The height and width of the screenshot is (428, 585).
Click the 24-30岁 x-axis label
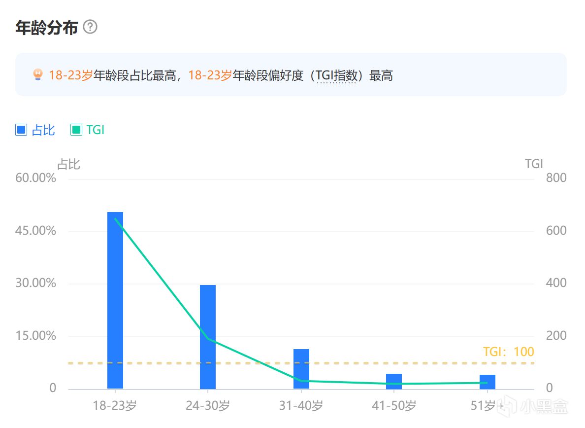tap(208, 406)
